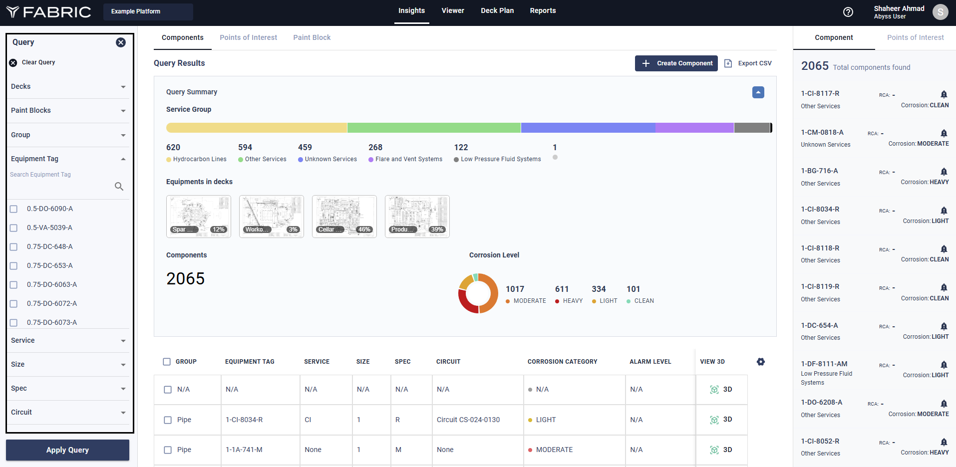The height and width of the screenshot is (467, 956).
Task: Click the Create Component button
Action: (x=676, y=63)
